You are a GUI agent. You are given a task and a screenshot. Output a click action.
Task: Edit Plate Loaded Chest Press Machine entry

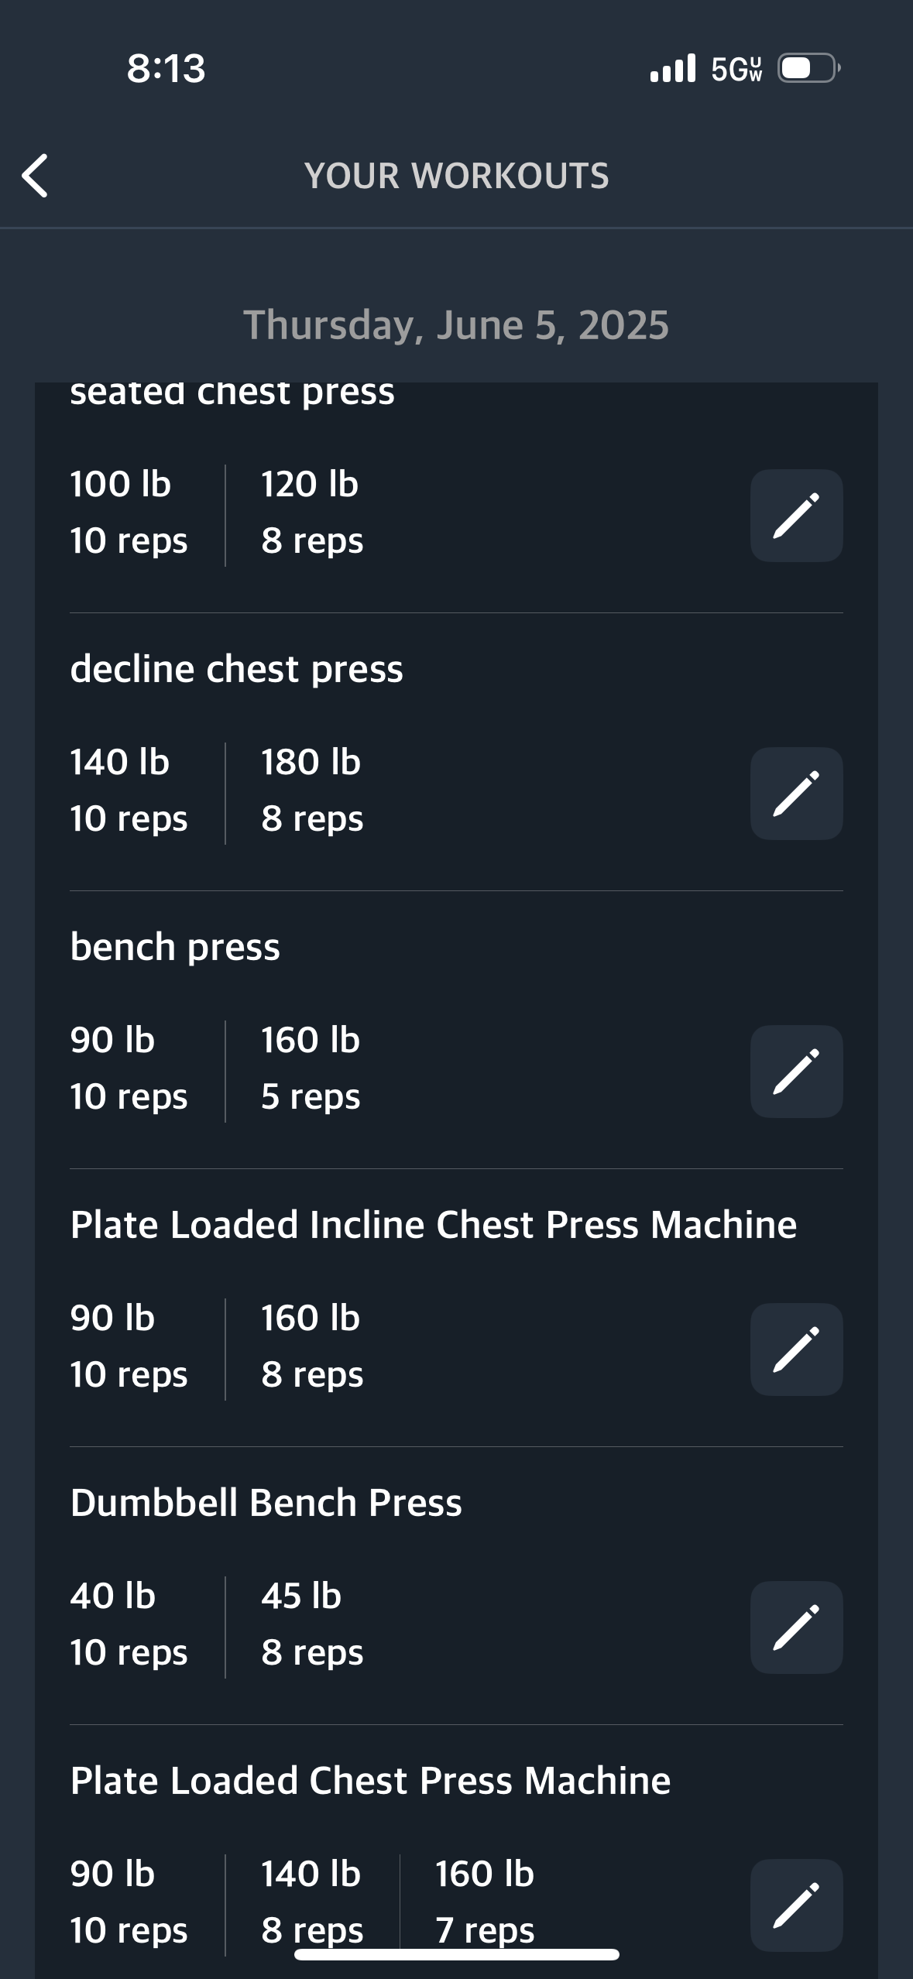click(x=796, y=1905)
